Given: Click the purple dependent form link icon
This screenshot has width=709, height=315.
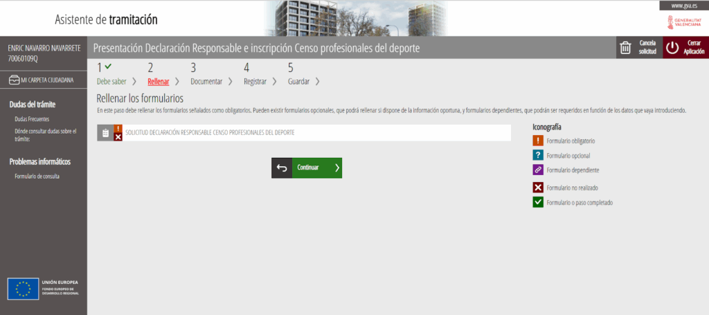Looking at the screenshot, I should [538, 170].
